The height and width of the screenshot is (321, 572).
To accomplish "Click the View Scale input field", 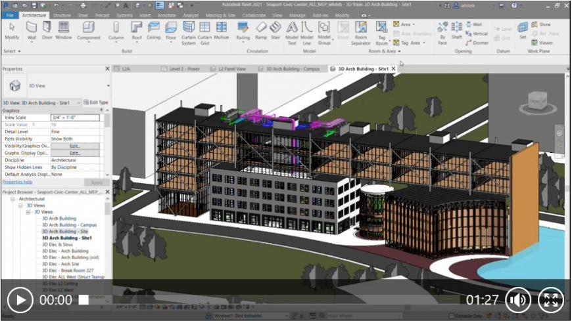I will [75, 118].
